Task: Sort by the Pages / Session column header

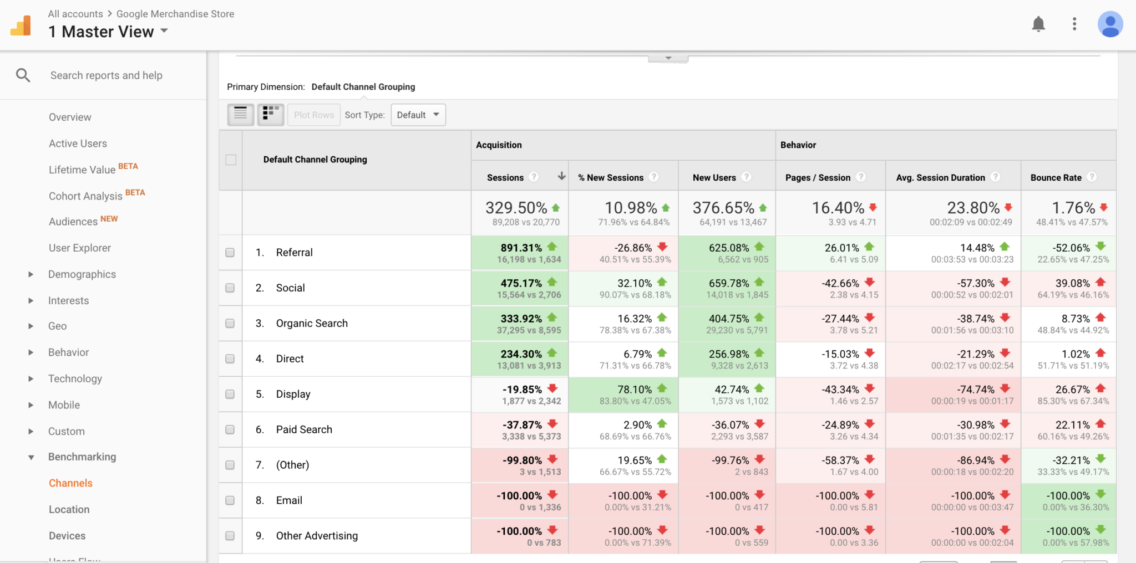Action: pos(818,177)
